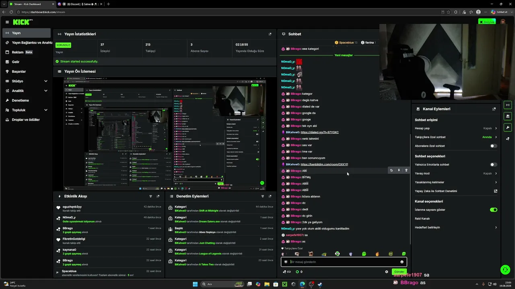Pin the hovered BBrago ABİ chat message

pyautogui.click(x=399, y=170)
